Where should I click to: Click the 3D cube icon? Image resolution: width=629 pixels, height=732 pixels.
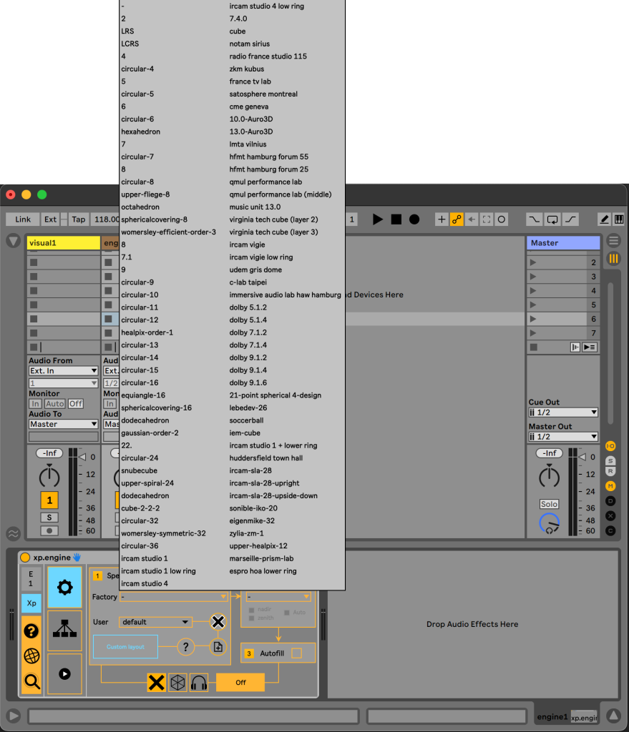[x=177, y=683]
